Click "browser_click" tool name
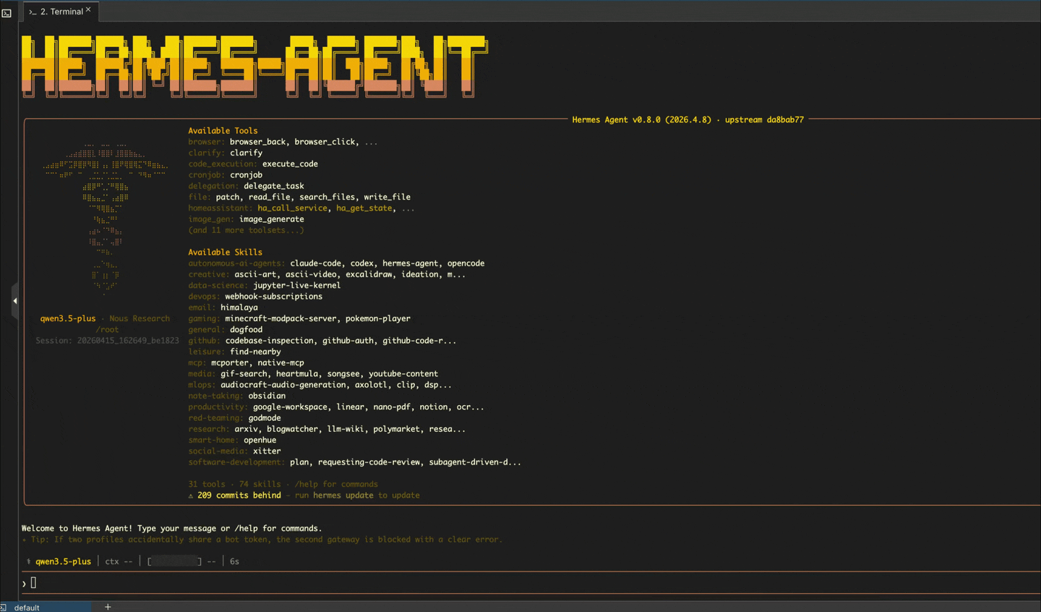This screenshot has width=1041, height=612. pyautogui.click(x=325, y=142)
